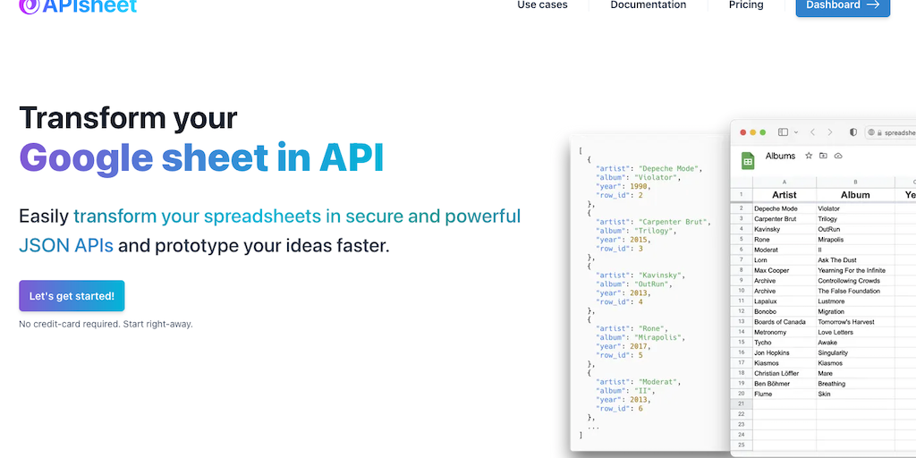Select the Max Cooper cell
This screenshot has height=458, width=916.
[x=785, y=270]
